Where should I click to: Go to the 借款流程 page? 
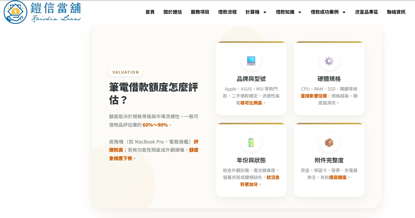[227, 13]
